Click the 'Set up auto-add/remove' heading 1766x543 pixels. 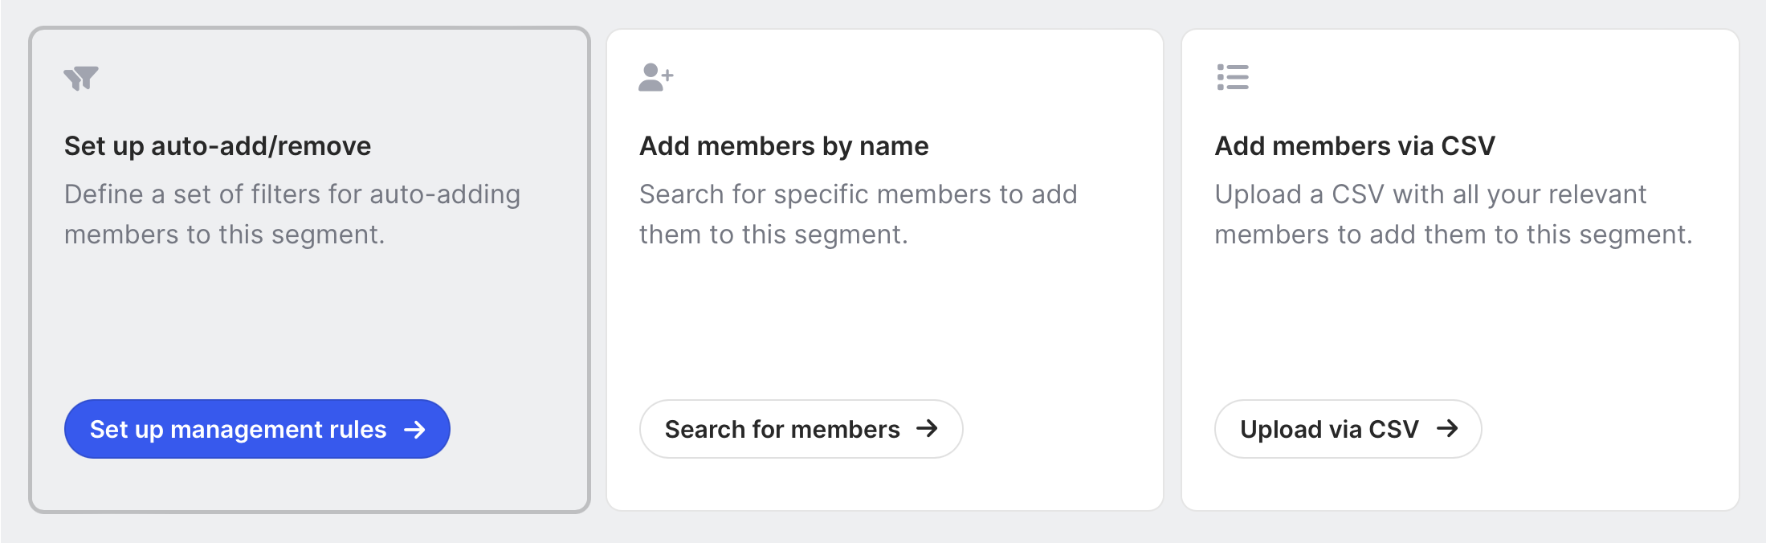(x=218, y=146)
